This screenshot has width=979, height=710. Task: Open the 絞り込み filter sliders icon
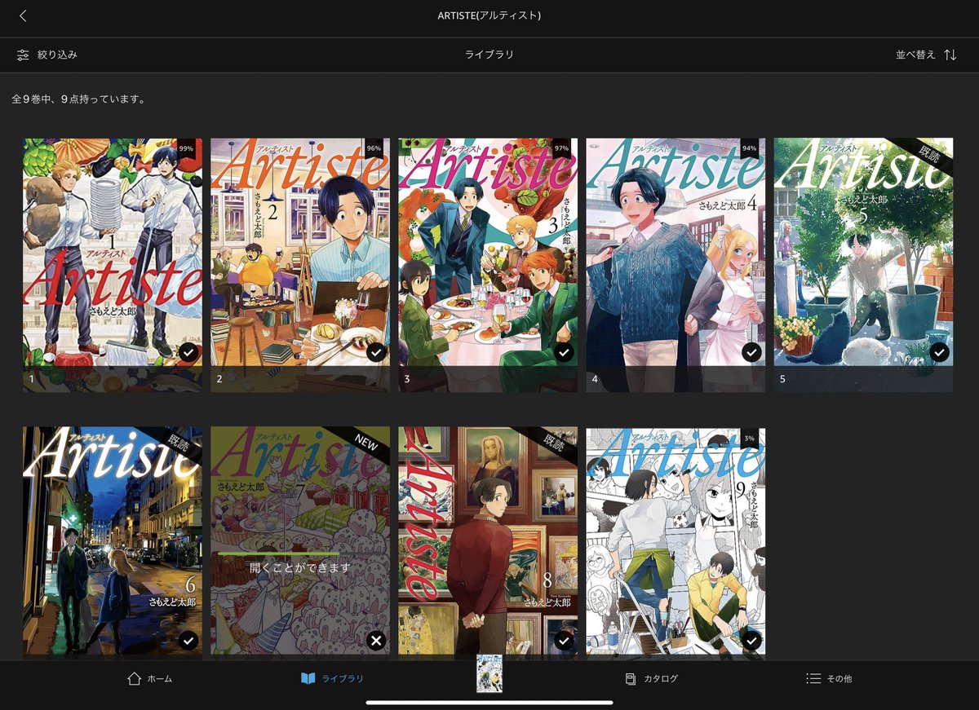[23, 55]
